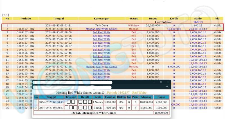
Task: Close the Red White Games popup window
Action: pos(167,82)
